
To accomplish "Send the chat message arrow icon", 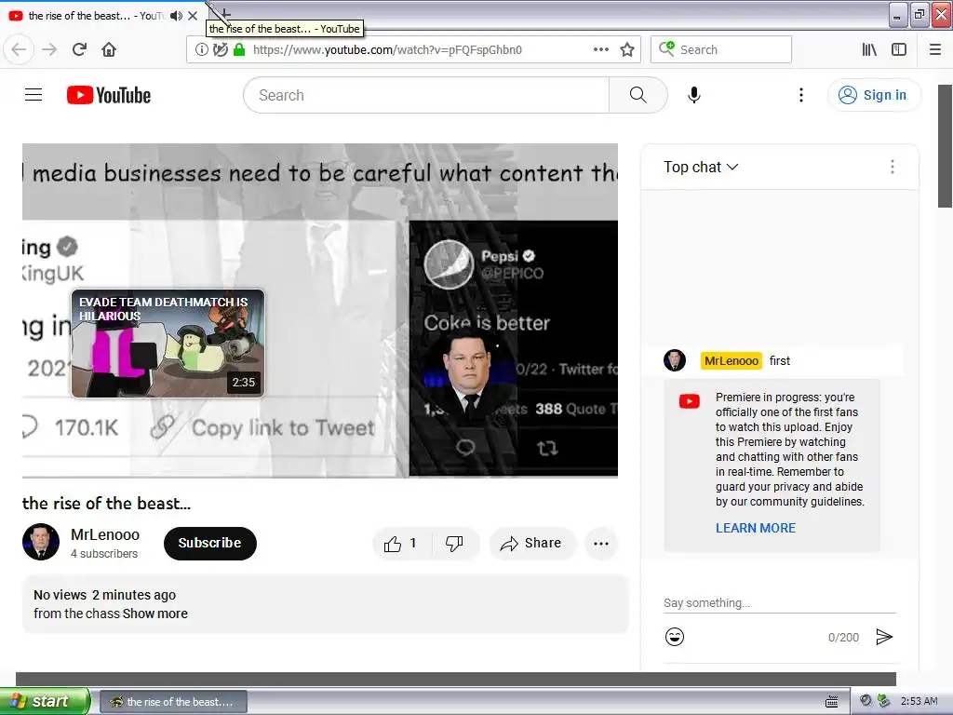I will [884, 637].
